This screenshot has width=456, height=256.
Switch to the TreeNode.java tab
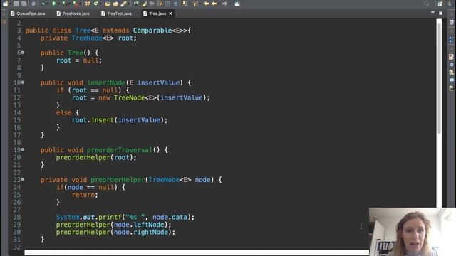click(73, 14)
